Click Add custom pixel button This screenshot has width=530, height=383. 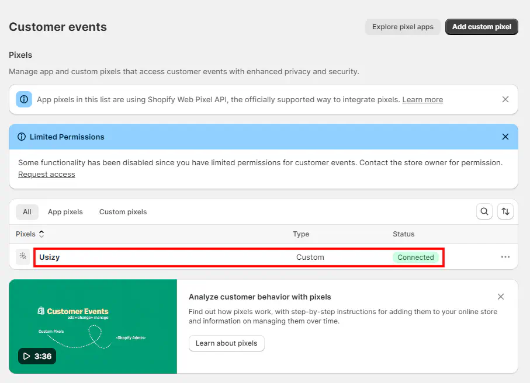[481, 27]
